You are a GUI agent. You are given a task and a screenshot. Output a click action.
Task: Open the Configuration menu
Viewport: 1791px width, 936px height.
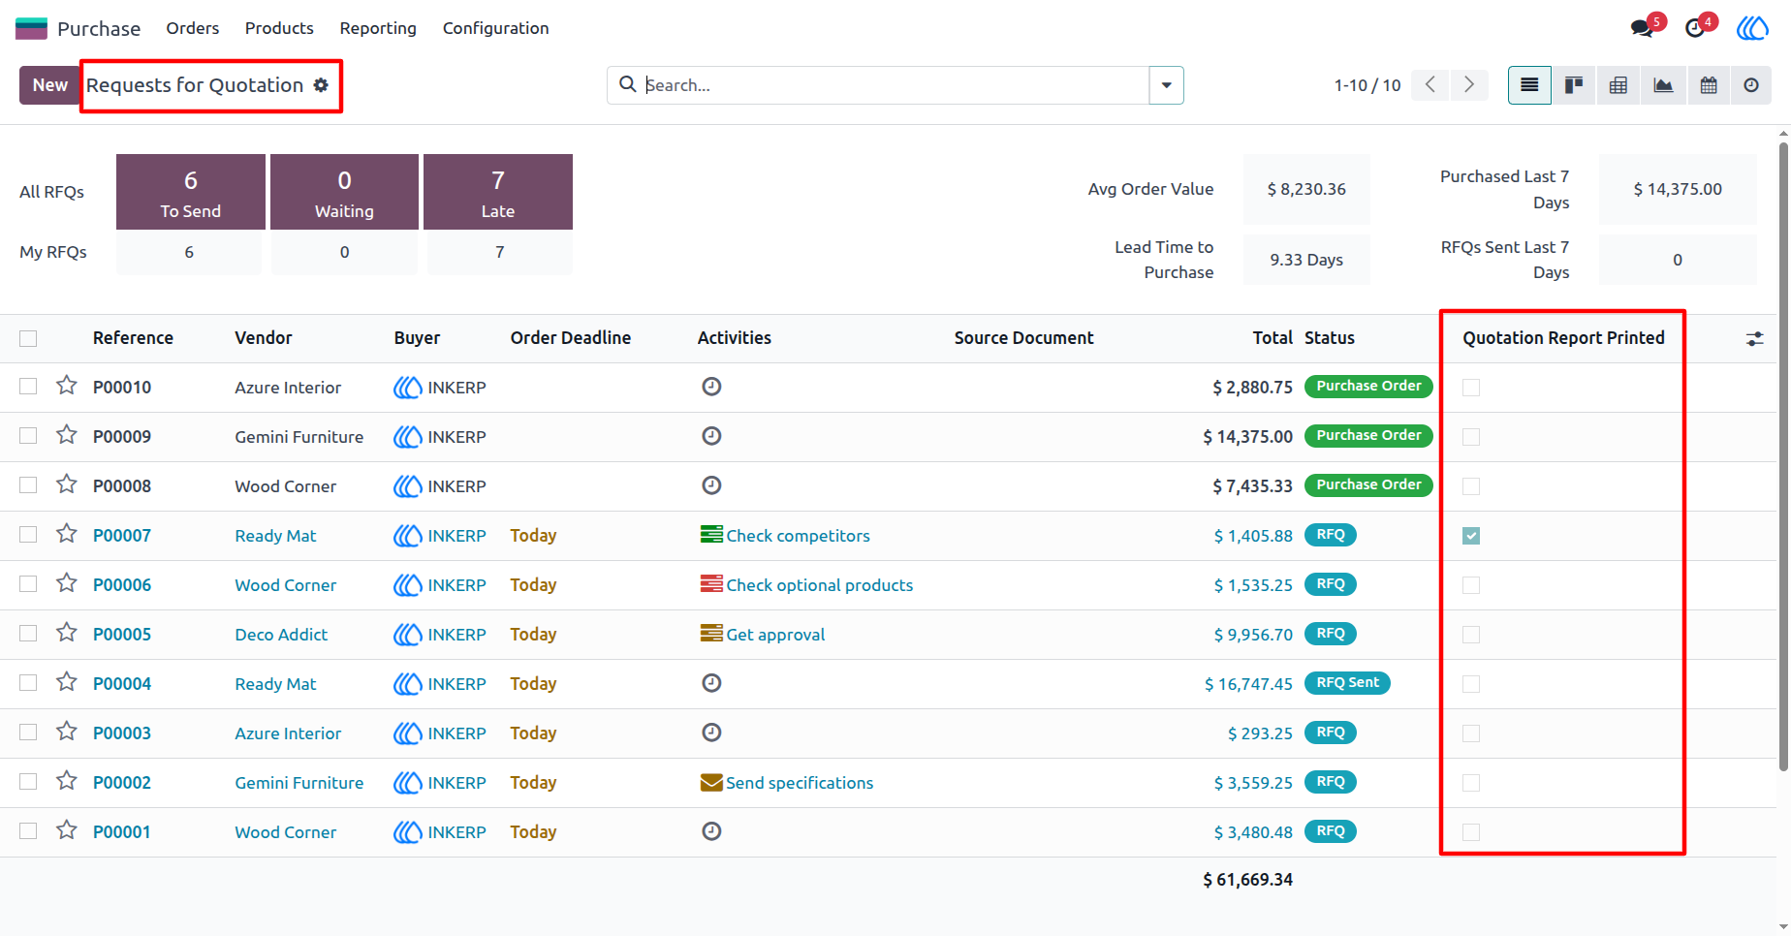(496, 28)
